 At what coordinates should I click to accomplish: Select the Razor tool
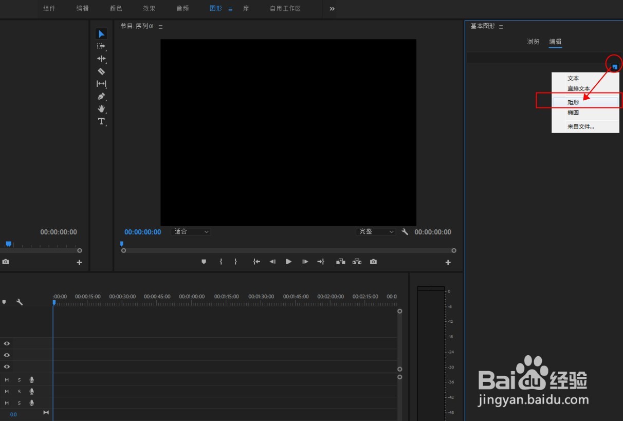pyautogui.click(x=101, y=71)
